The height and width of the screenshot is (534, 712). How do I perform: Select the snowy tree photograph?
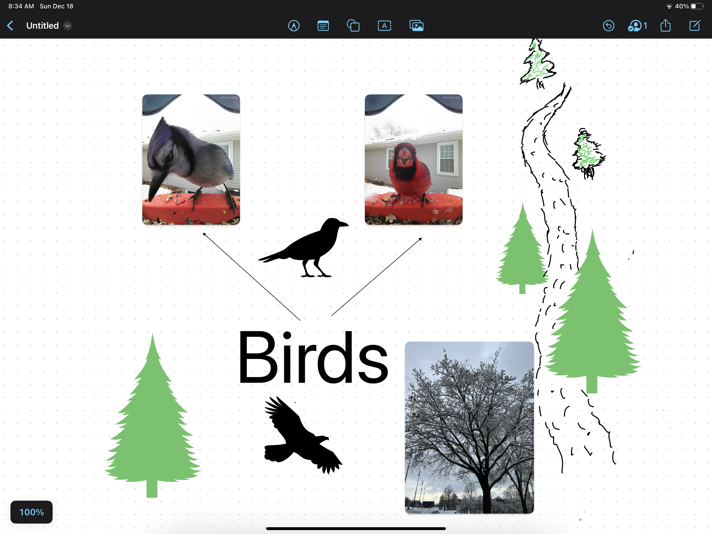(x=469, y=427)
